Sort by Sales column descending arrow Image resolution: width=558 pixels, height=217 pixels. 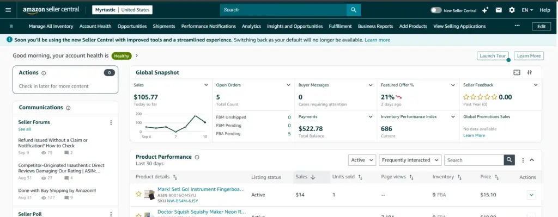313,177
